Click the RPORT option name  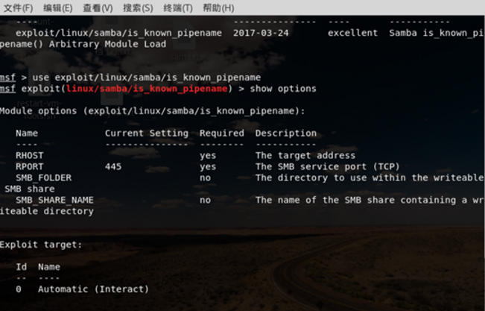click(x=30, y=166)
